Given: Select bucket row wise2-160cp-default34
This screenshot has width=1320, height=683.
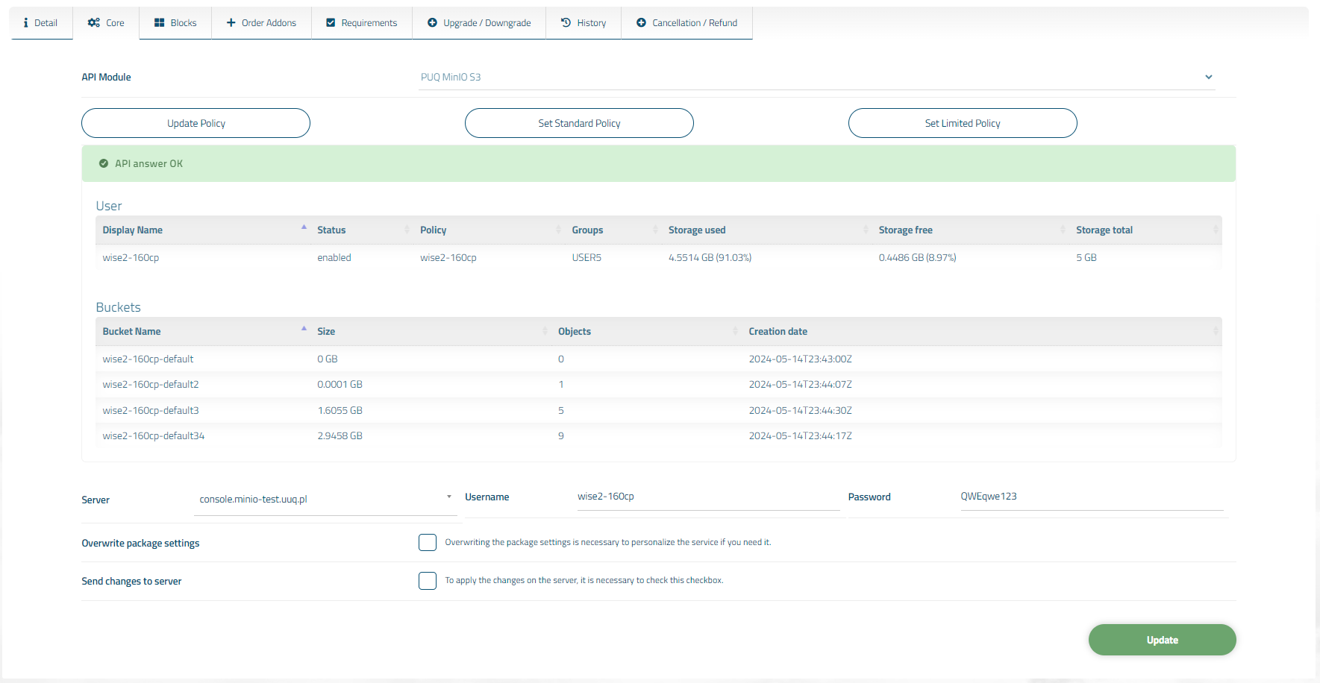Looking at the screenshot, I should tap(659, 435).
